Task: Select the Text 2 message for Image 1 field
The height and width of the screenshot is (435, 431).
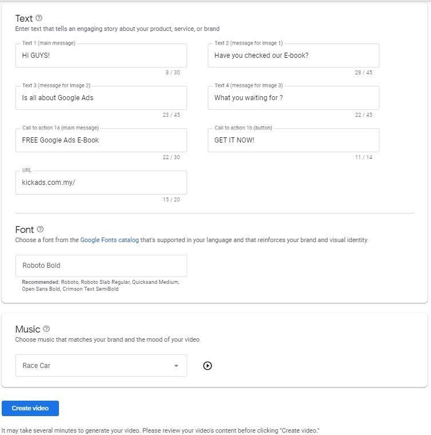Action: click(294, 55)
